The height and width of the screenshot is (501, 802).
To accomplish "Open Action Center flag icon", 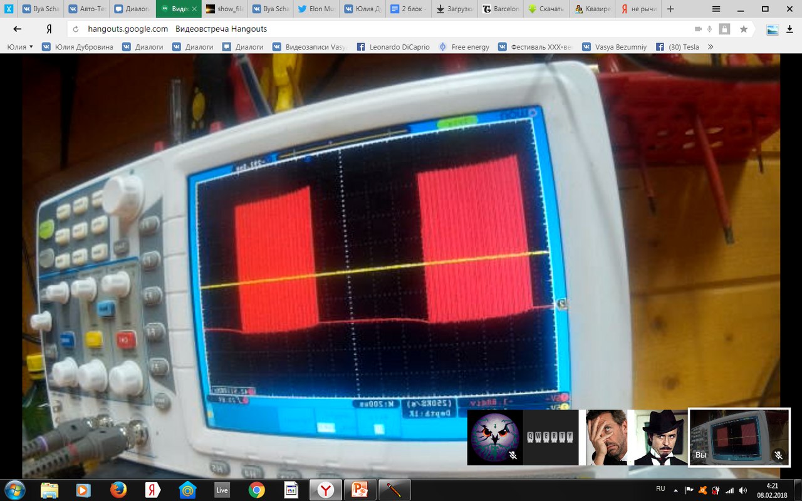I will (x=689, y=490).
